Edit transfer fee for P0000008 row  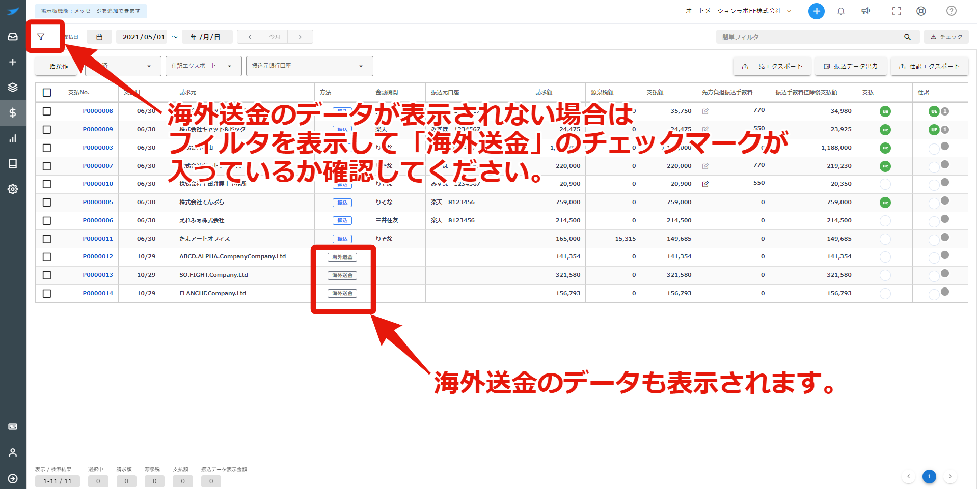(705, 111)
